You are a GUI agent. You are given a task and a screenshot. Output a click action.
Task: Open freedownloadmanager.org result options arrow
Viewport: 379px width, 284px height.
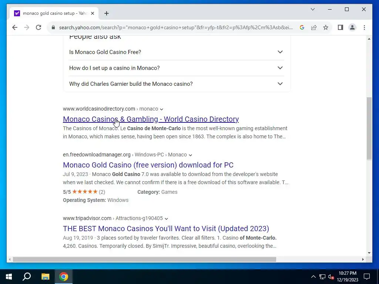click(190, 155)
